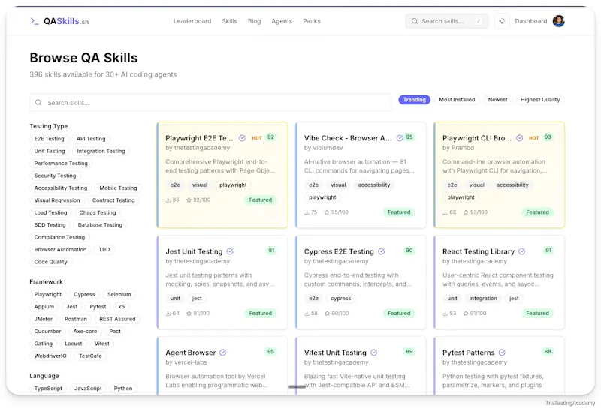This screenshot has width=601, height=412.
Task: Click the 95 score badge on Vibe Check
Action: [409, 137]
